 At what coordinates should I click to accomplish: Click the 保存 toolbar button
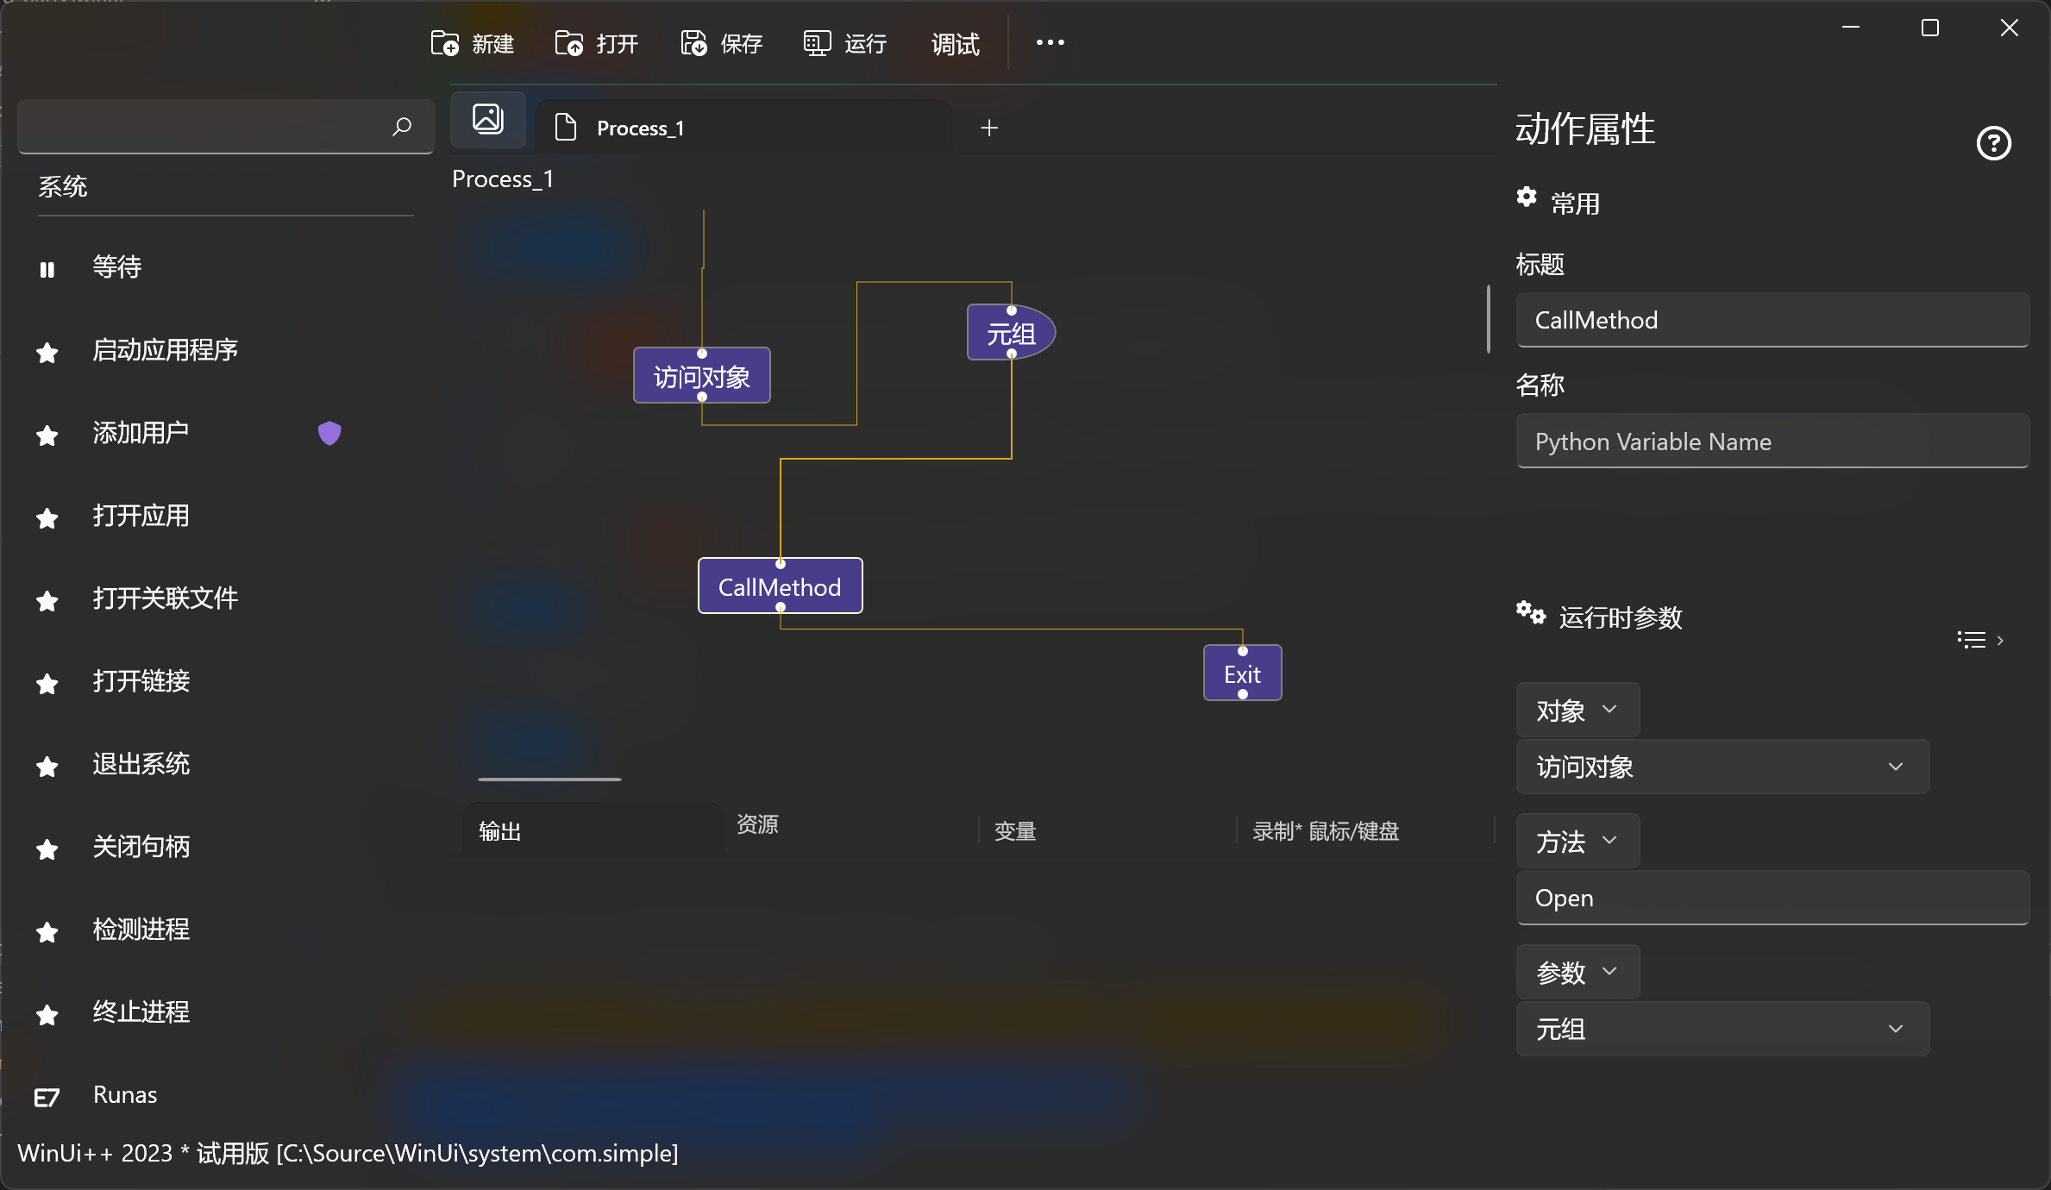tap(722, 43)
